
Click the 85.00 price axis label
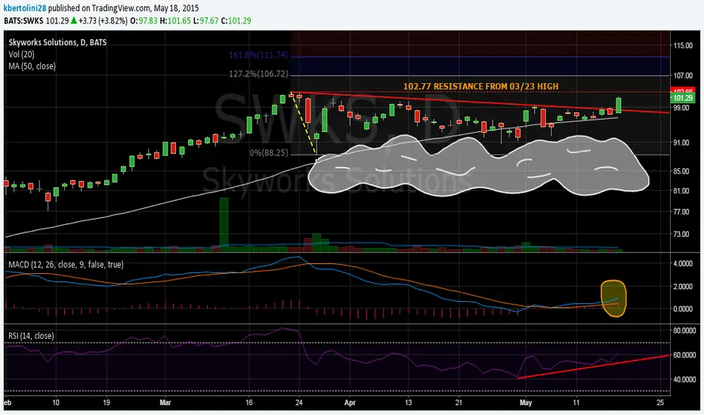681,171
